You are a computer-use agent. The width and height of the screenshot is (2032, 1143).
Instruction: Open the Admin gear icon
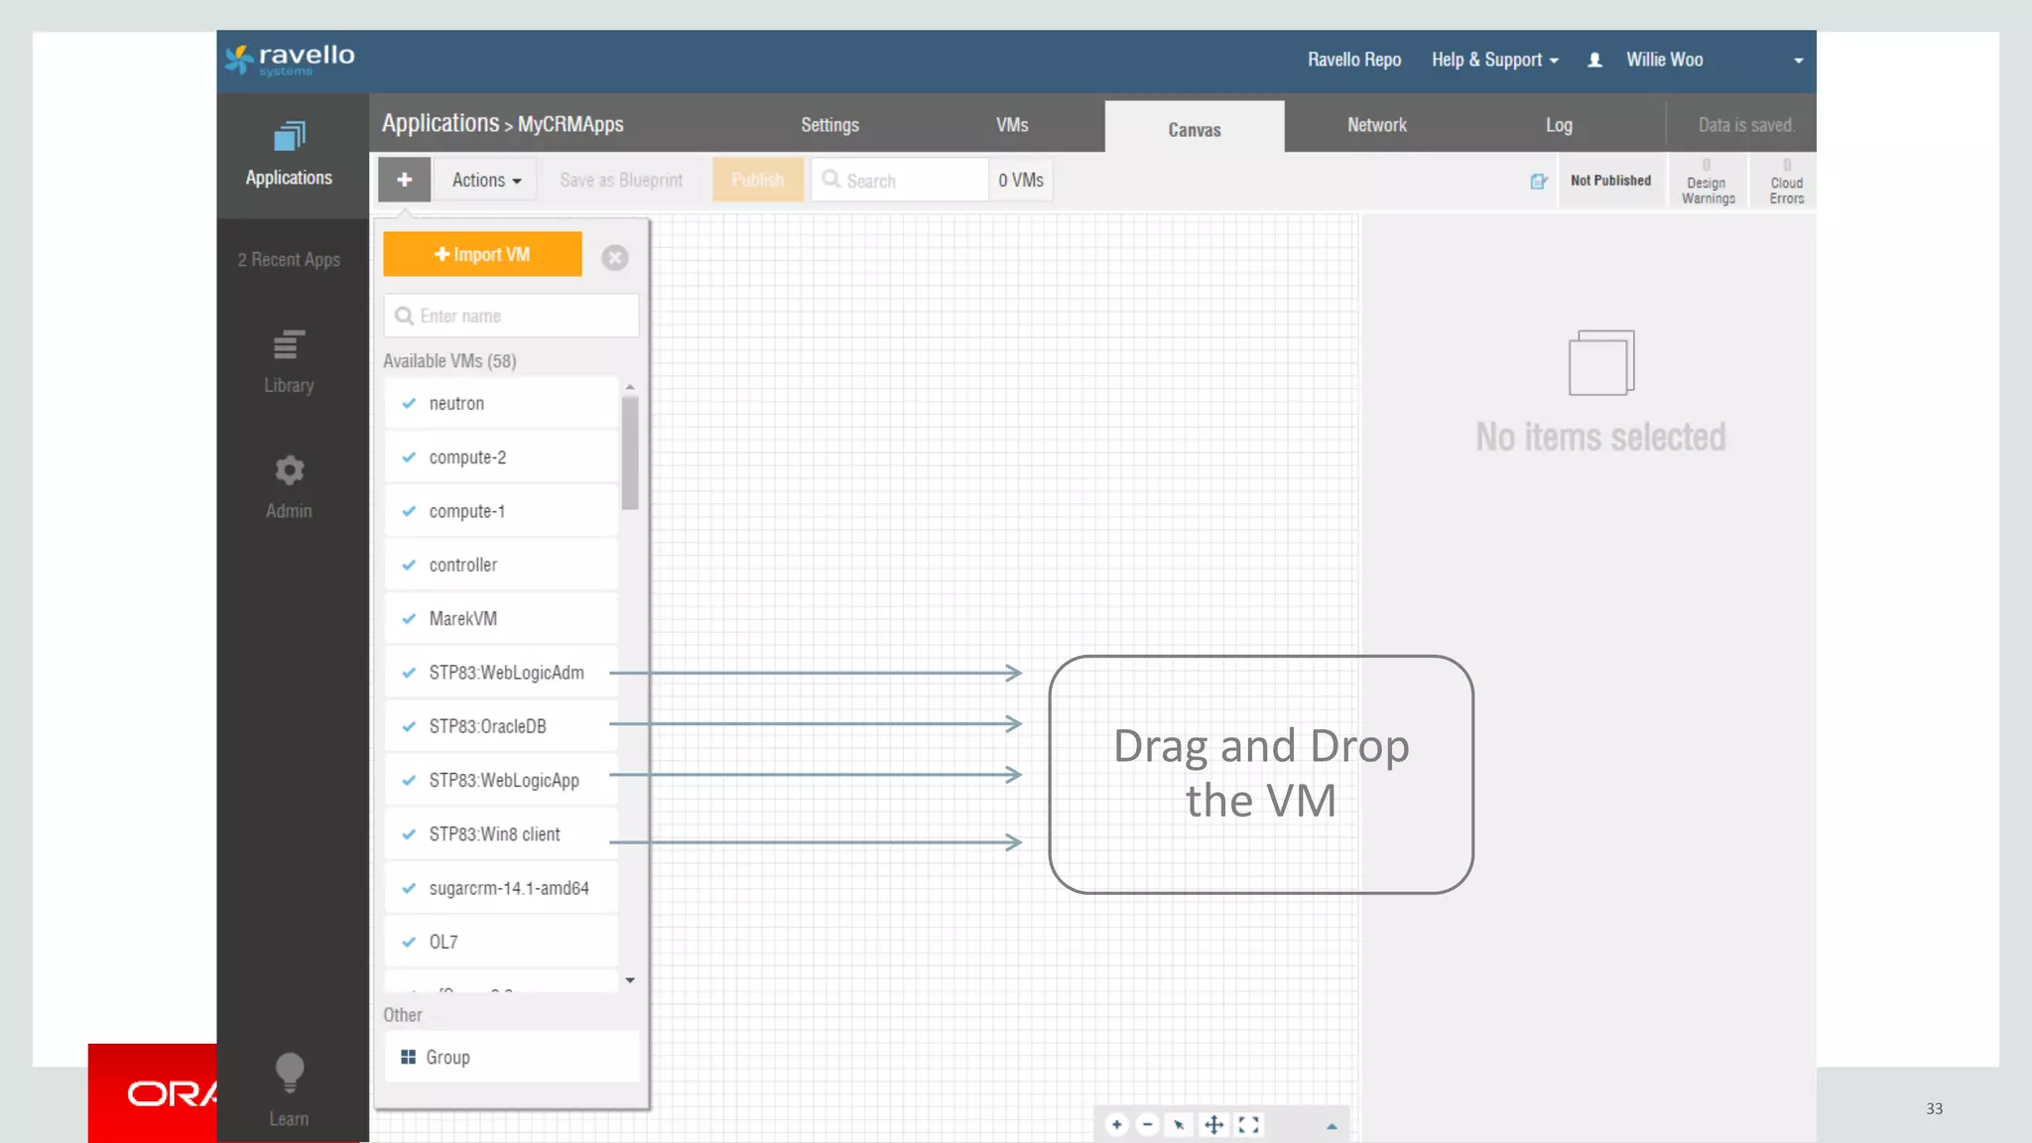(x=289, y=470)
